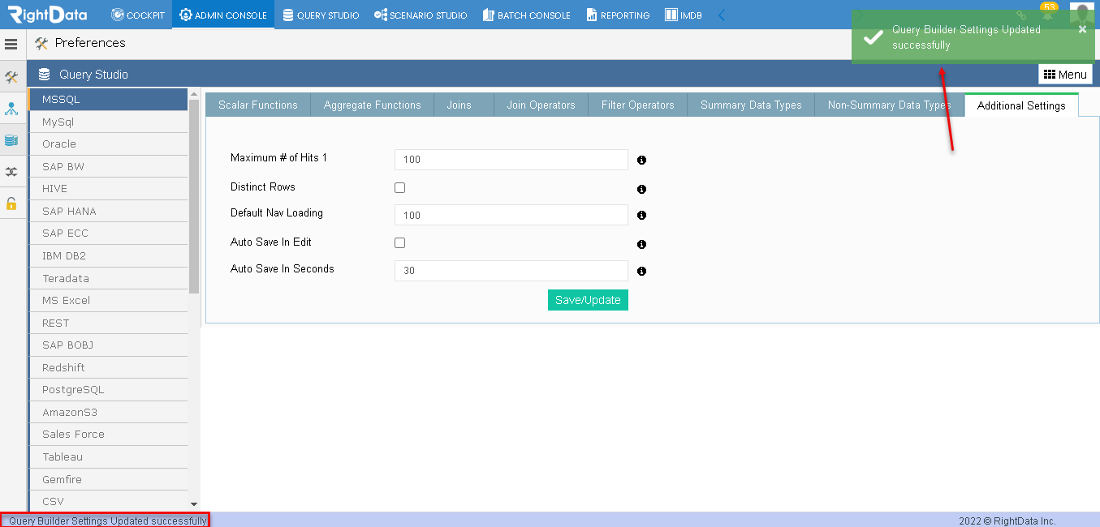Click info icon beside Auto Save In Seconds
1100x527 pixels.
[641, 272]
